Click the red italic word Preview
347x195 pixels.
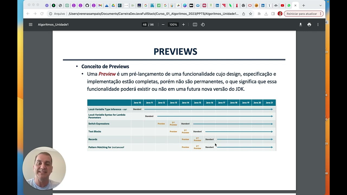pyautogui.click(x=107, y=74)
